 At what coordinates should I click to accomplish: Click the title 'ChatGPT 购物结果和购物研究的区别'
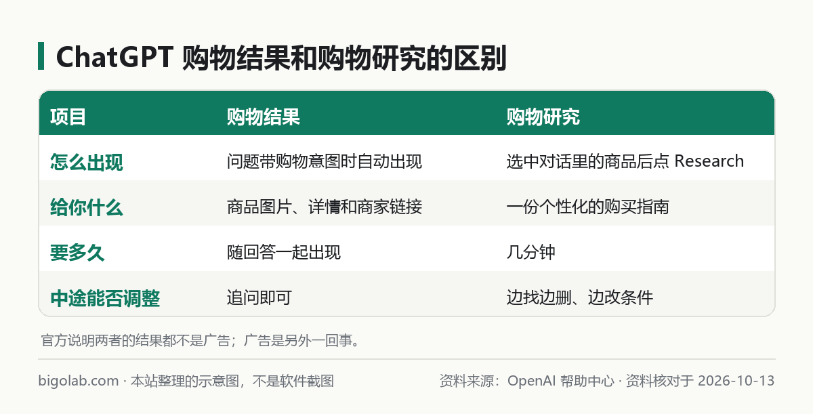click(281, 58)
